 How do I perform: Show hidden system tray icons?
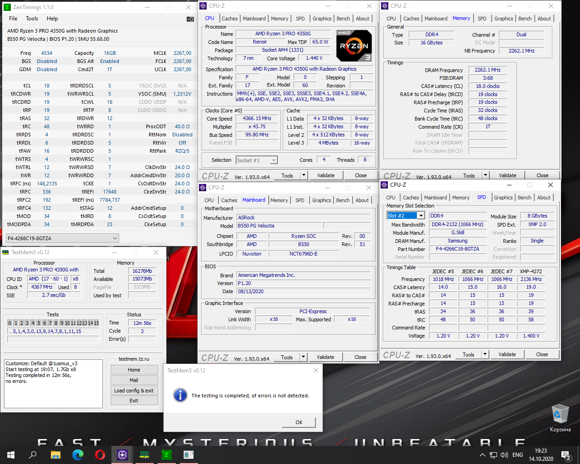[483, 454]
